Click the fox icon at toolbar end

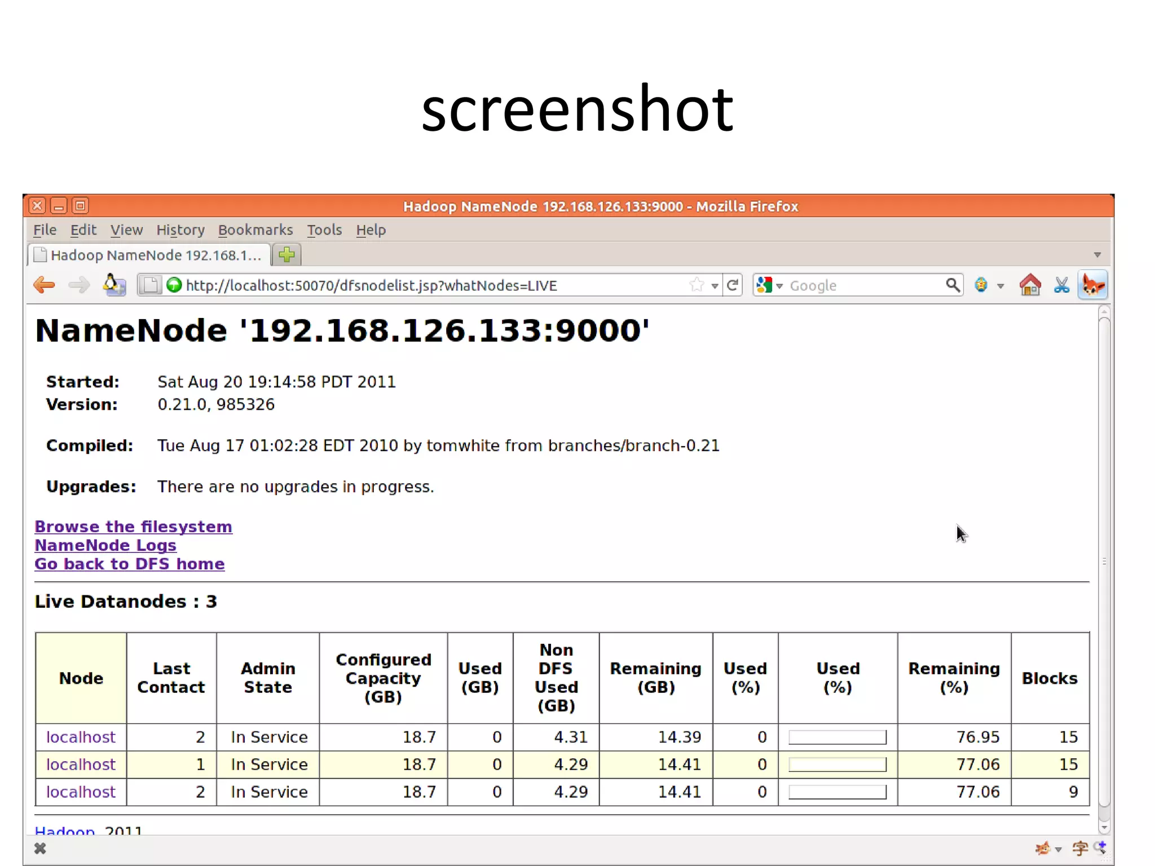(1093, 285)
